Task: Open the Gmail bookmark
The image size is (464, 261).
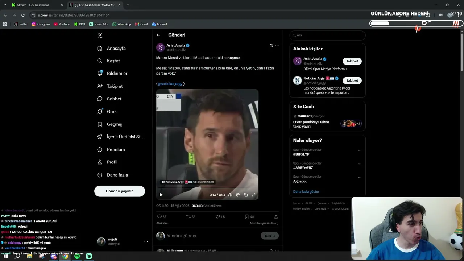Action: pyautogui.click(x=141, y=24)
